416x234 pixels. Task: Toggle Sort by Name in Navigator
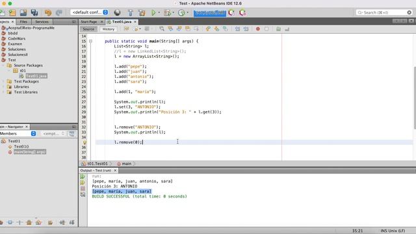pyautogui.click(x=62, y=222)
